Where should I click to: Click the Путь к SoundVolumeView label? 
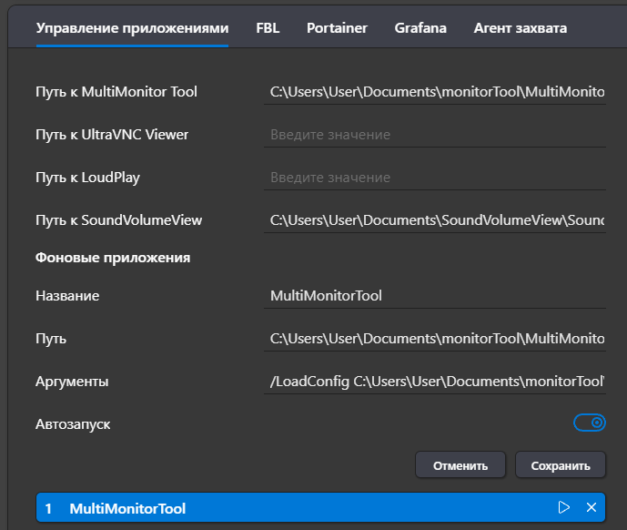(119, 220)
